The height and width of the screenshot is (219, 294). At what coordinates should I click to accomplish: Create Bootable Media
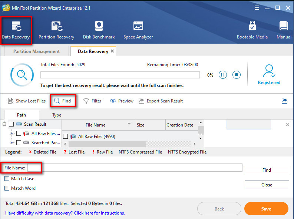pyautogui.click(x=252, y=29)
